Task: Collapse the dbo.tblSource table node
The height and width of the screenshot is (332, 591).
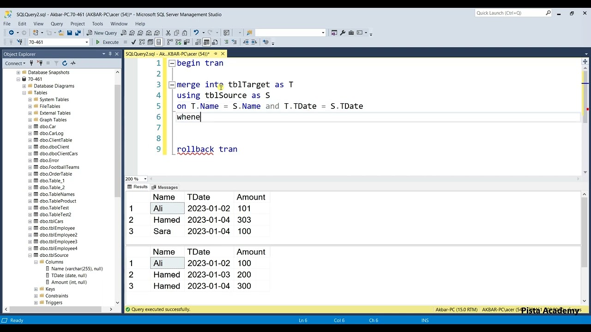Action: (30, 255)
